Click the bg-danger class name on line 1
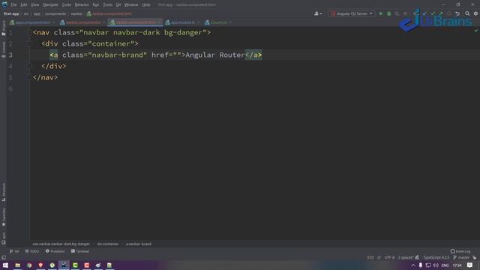The image size is (480, 270). coord(183,32)
